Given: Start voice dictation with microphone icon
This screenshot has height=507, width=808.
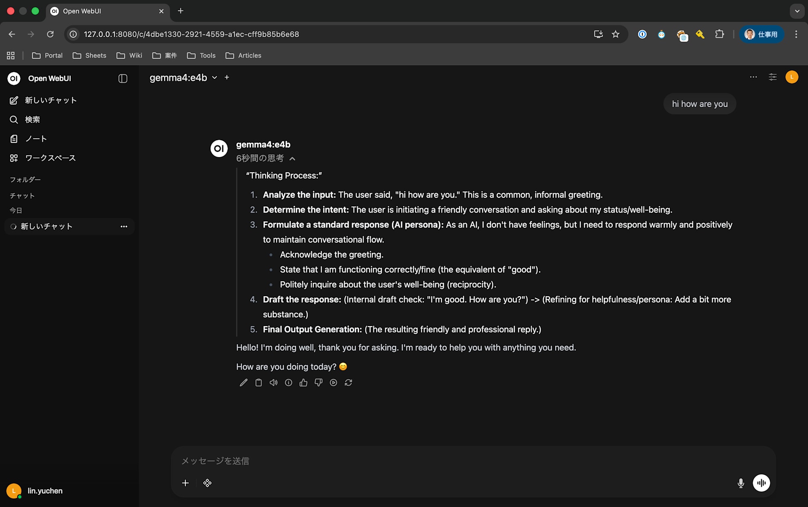Looking at the screenshot, I should (x=741, y=483).
